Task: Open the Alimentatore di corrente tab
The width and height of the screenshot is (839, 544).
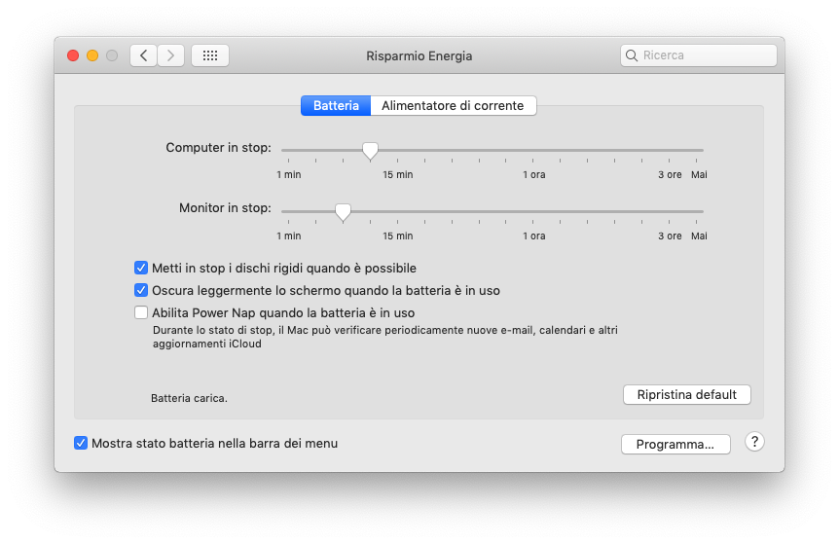Action: (x=453, y=105)
